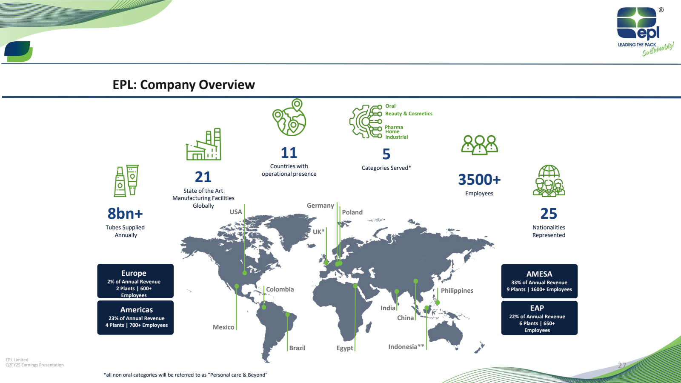Click the gear categories icon
Screen dimensions: 681x383
(366, 121)
